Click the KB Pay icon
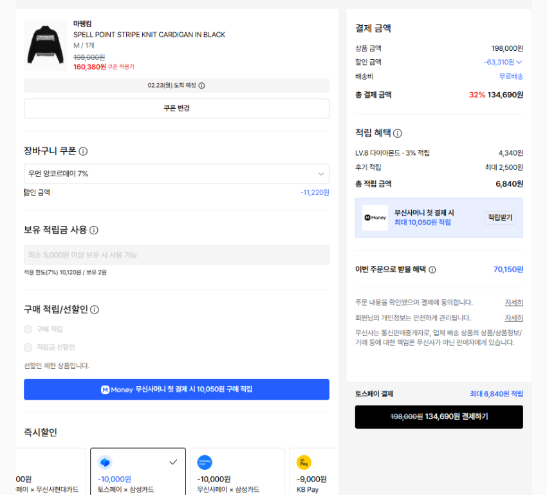 304,462
